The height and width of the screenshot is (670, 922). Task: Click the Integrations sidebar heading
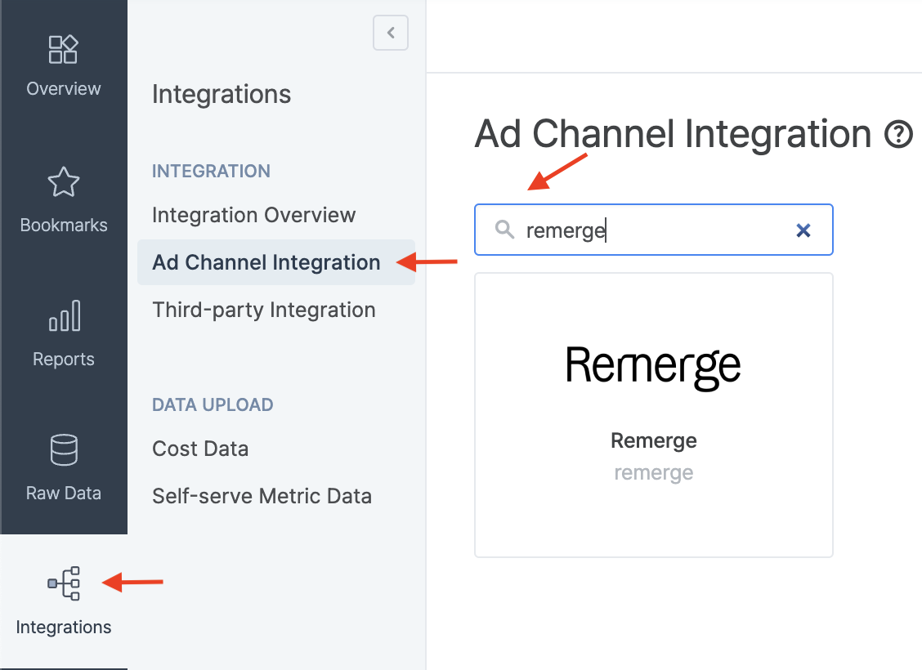[222, 95]
